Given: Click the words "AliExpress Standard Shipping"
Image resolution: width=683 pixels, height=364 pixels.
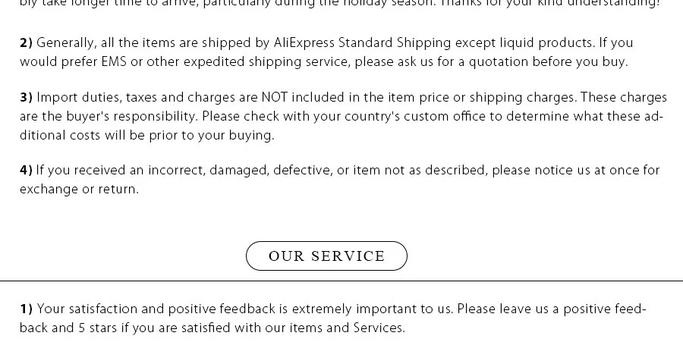Looking at the screenshot, I should click(x=362, y=43).
